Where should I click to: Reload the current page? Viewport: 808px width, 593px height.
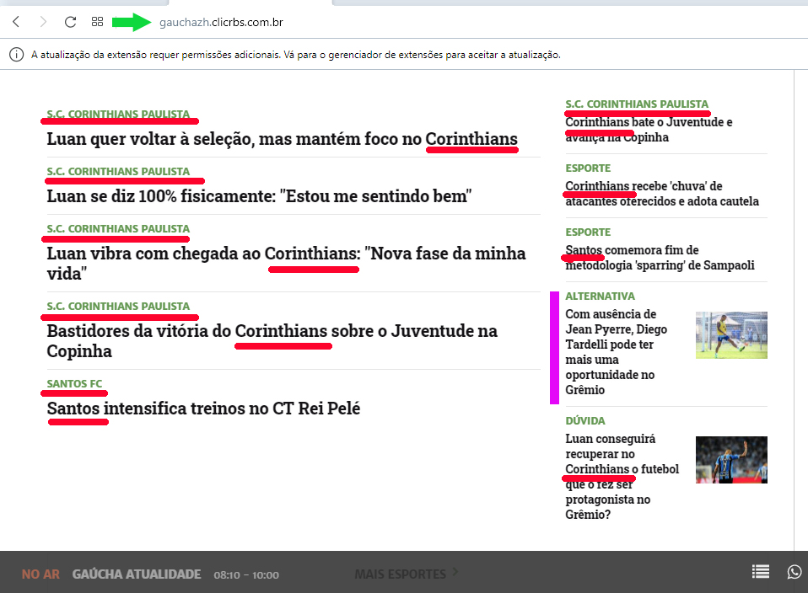point(71,22)
